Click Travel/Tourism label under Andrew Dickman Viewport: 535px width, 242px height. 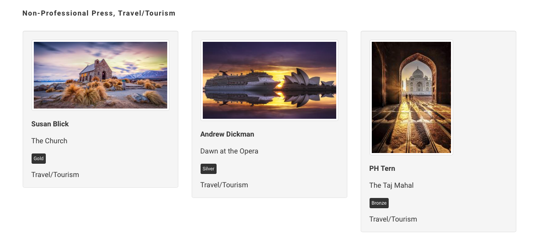pyautogui.click(x=224, y=185)
